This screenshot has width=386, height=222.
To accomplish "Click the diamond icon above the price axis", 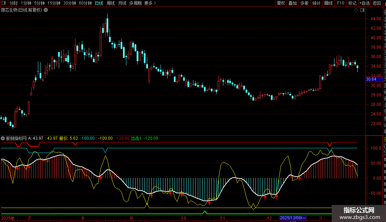I will pos(356,10).
